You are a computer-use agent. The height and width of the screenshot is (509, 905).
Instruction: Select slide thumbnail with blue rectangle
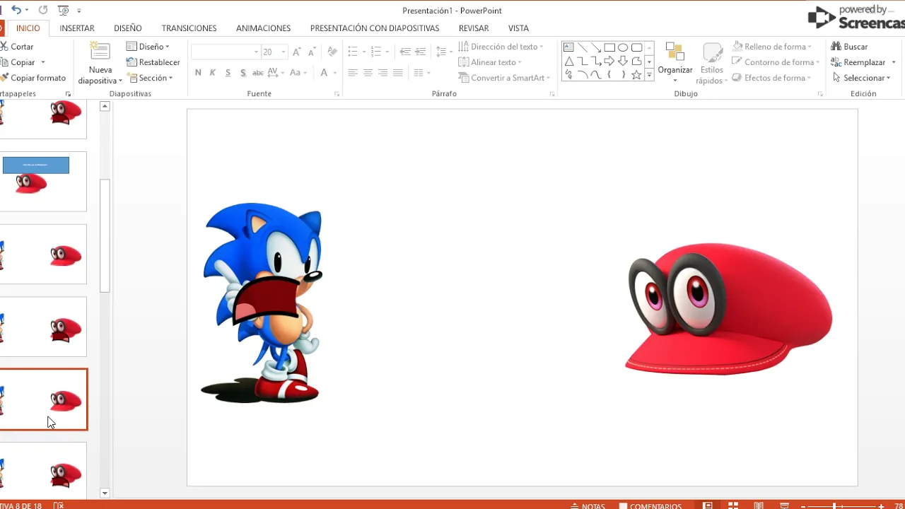click(x=43, y=182)
